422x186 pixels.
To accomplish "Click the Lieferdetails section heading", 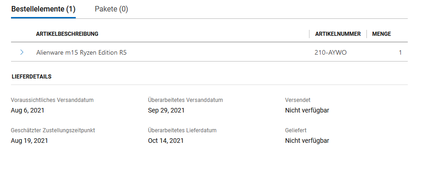I will [31, 77].
